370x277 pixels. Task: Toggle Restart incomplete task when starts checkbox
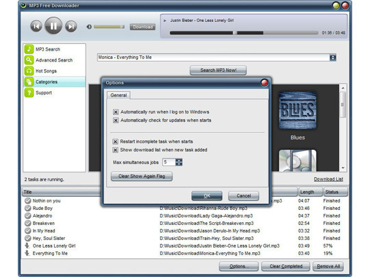[x=115, y=142]
